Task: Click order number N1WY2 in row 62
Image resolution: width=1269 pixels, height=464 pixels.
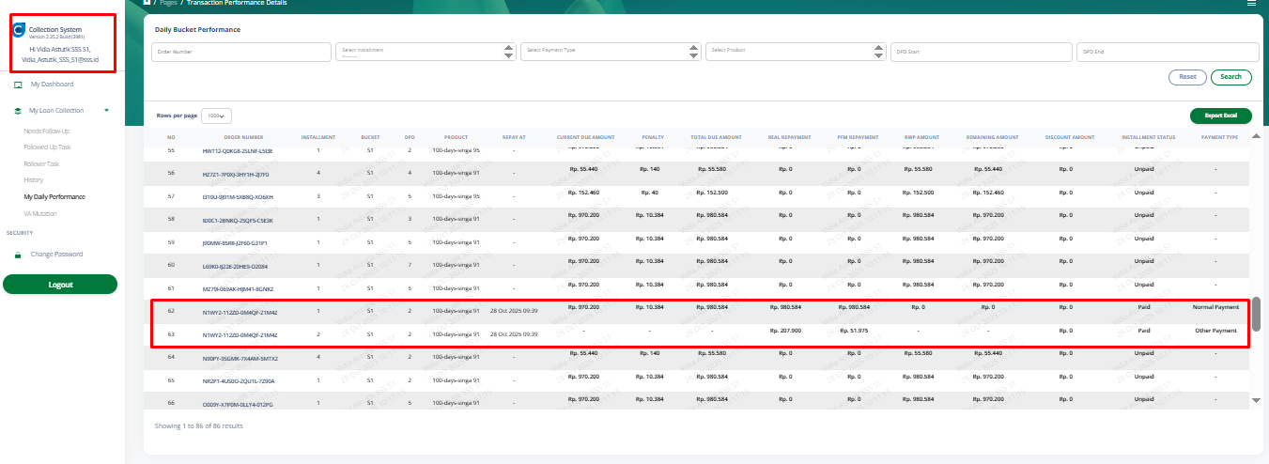Action: pos(240,311)
